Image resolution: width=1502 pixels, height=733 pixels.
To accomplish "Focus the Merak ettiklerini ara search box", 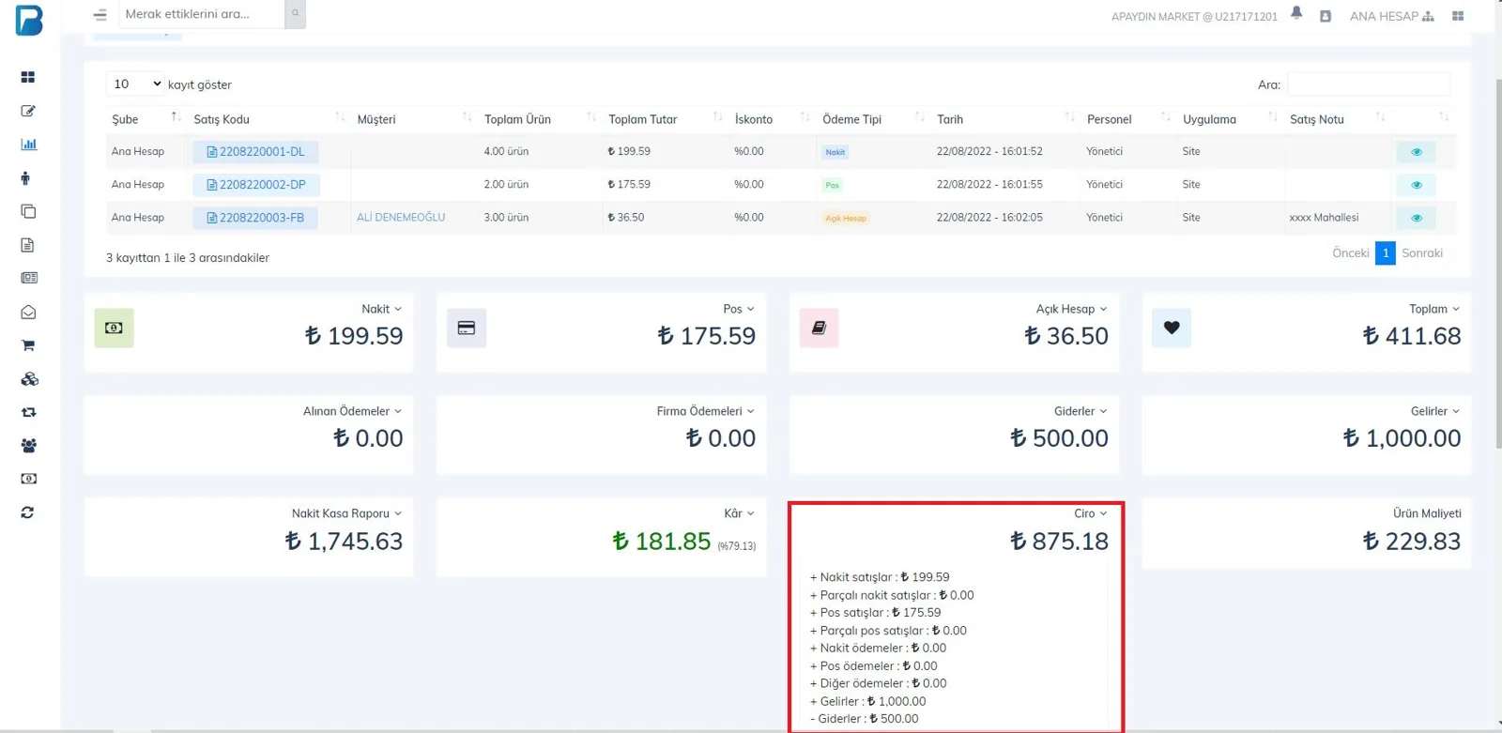I will [x=202, y=13].
